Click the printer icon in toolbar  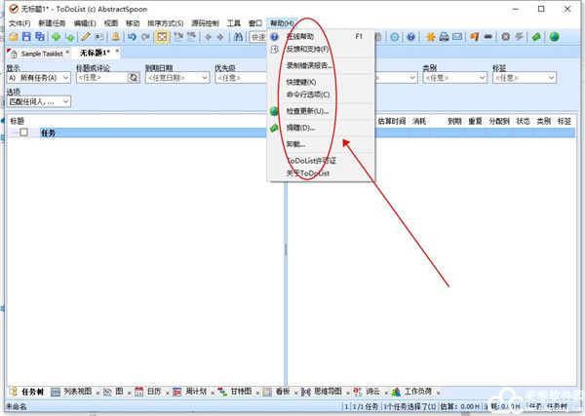pyautogui.click(x=444, y=37)
